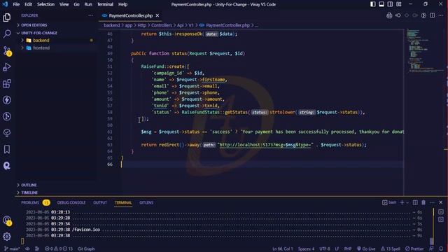Close the bottom panel with X
This screenshot has height=252, width=448.
(441, 202)
